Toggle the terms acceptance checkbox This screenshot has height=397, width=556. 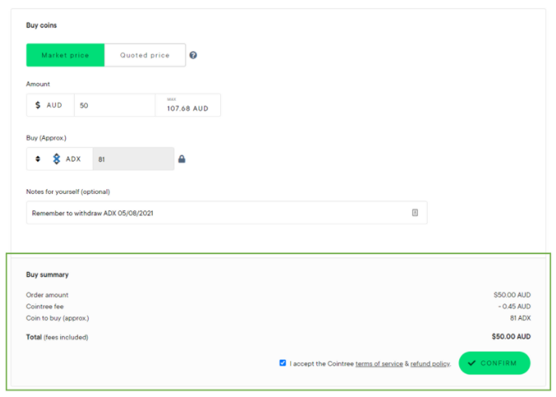pyautogui.click(x=283, y=363)
